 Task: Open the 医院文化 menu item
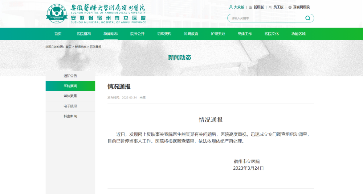click(x=272, y=34)
